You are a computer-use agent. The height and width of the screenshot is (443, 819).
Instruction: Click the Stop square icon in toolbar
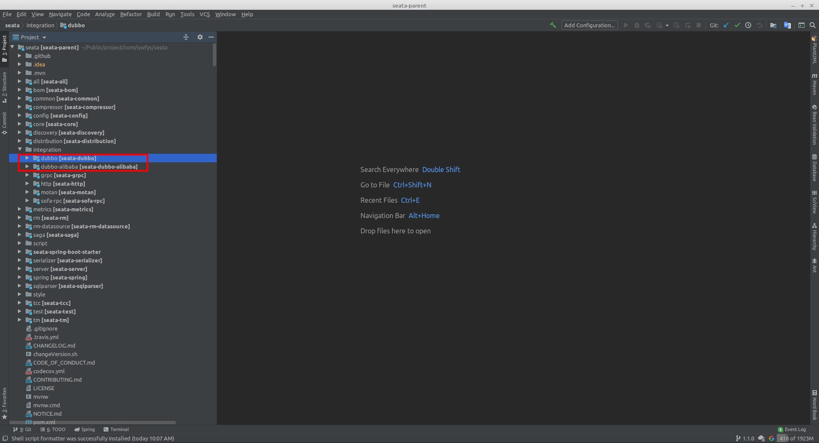coord(699,25)
